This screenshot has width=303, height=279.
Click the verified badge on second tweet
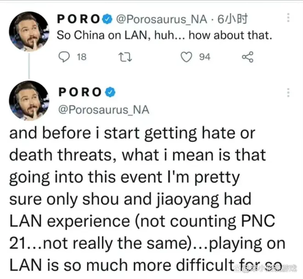pos(110,92)
